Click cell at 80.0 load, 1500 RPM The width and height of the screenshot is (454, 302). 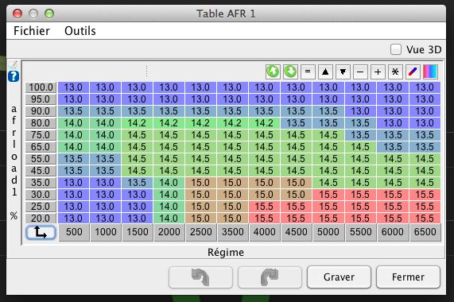tap(137, 123)
